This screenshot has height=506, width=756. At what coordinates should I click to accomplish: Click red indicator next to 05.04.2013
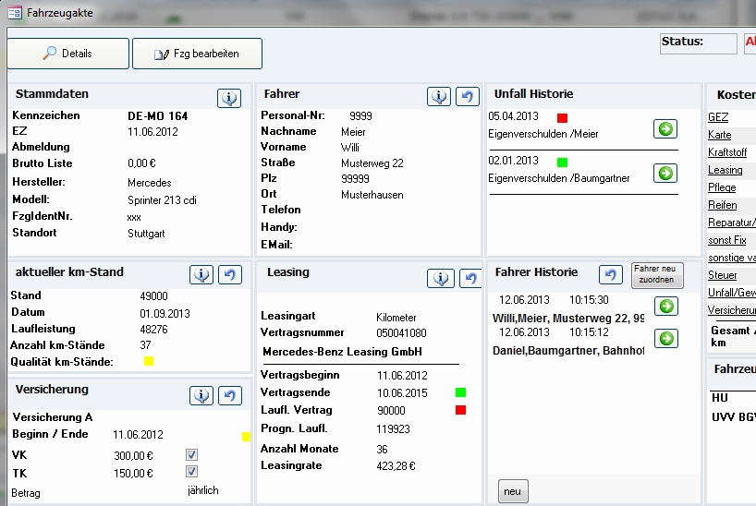coord(562,118)
